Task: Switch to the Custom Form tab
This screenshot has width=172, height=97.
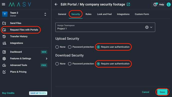Action: [142, 14]
